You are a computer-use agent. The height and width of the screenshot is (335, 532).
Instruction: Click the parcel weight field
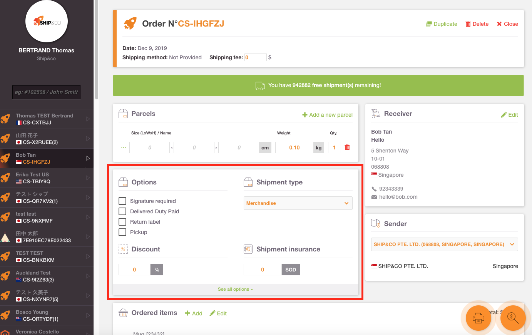[294, 147]
